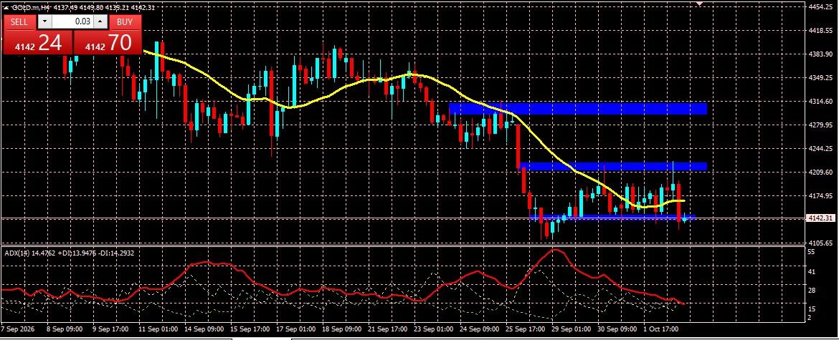Image resolution: width=839 pixels, height=340 pixels.
Task: Select the topmost wide blue rectangle zone
Action: coord(578,108)
